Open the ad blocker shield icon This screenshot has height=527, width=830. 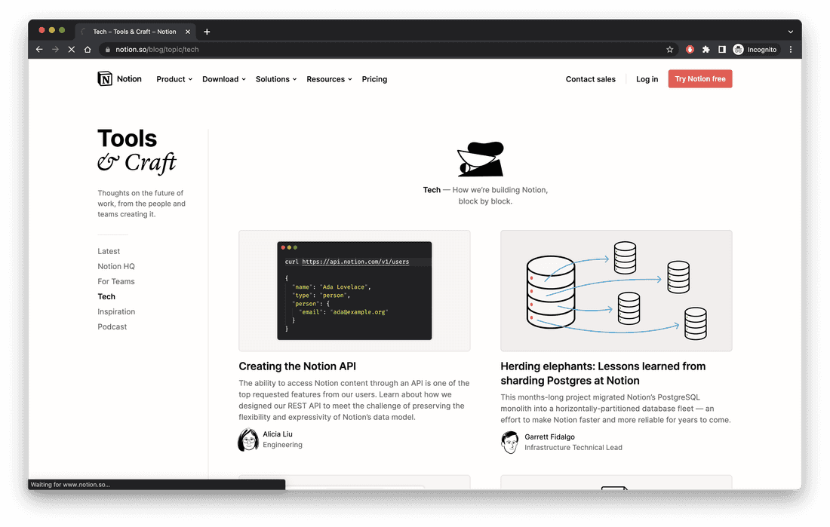point(689,49)
